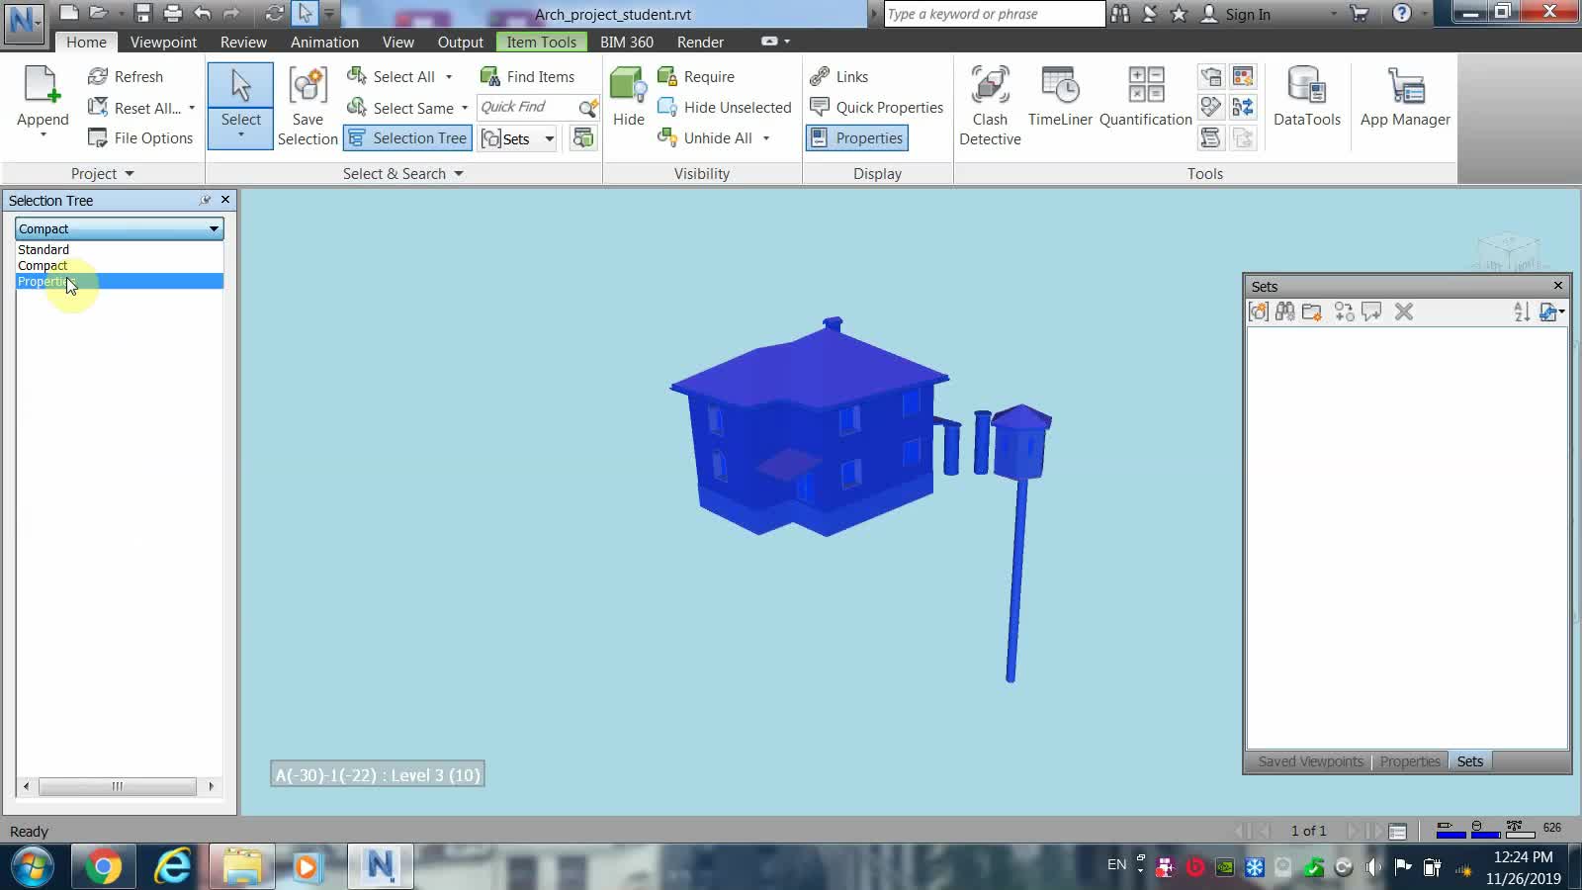The image size is (1582, 890).
Task: Click the Type a keyword search field
Action: pos(994,14)
